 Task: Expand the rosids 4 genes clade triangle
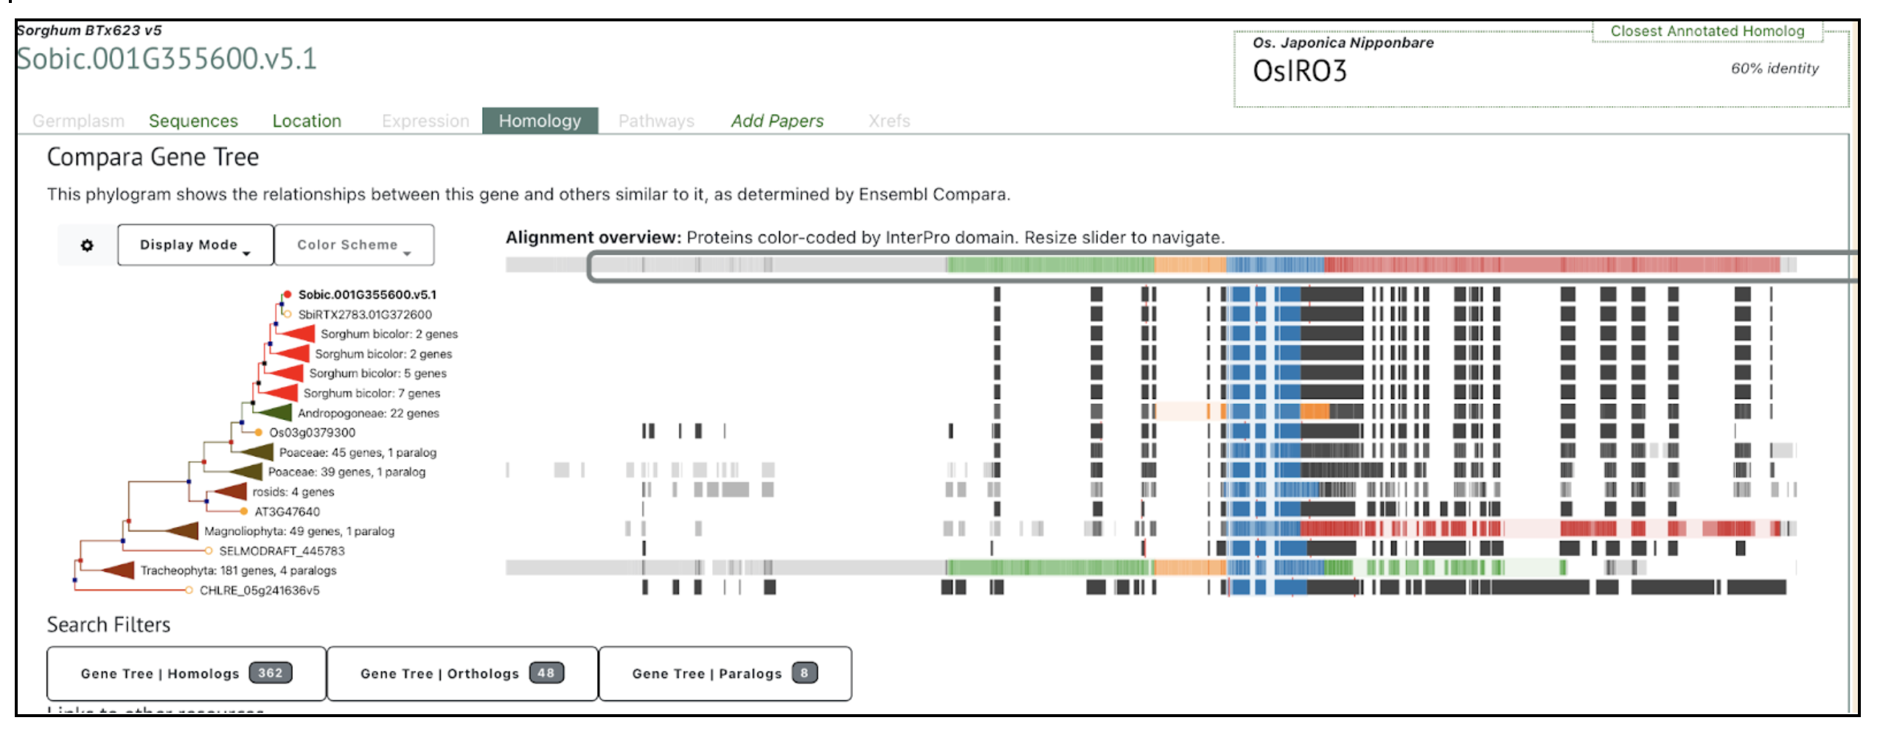231,492
